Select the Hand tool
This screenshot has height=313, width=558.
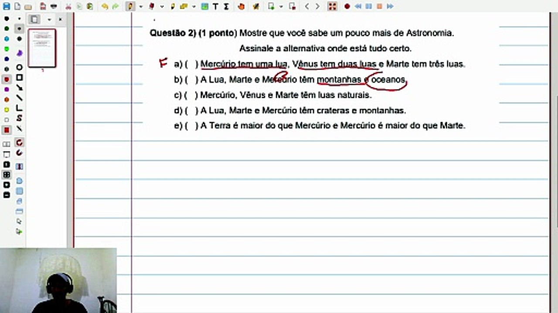point(241,7)
